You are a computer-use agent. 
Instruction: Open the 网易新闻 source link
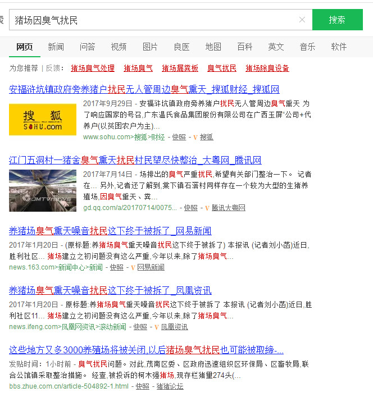point(151,267)
